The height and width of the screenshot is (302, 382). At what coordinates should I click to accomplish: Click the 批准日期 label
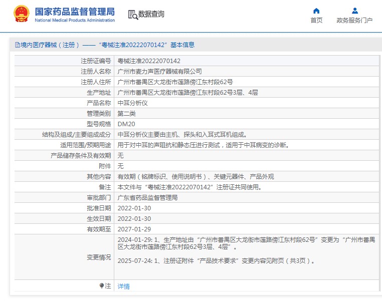coord(99,208)
